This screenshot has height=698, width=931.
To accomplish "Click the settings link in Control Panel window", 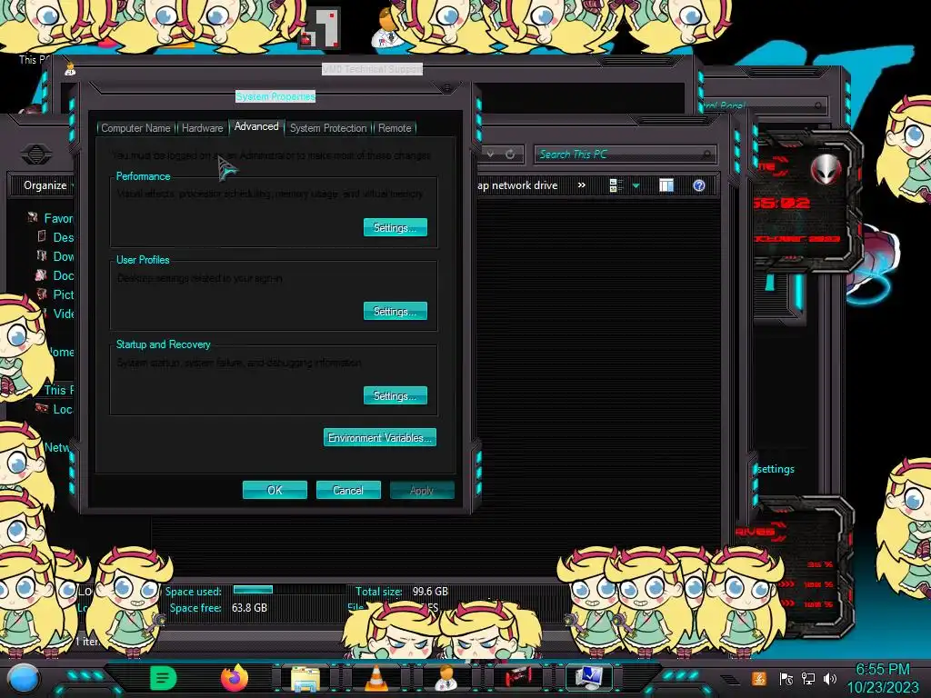I will [x=776, y=469].
